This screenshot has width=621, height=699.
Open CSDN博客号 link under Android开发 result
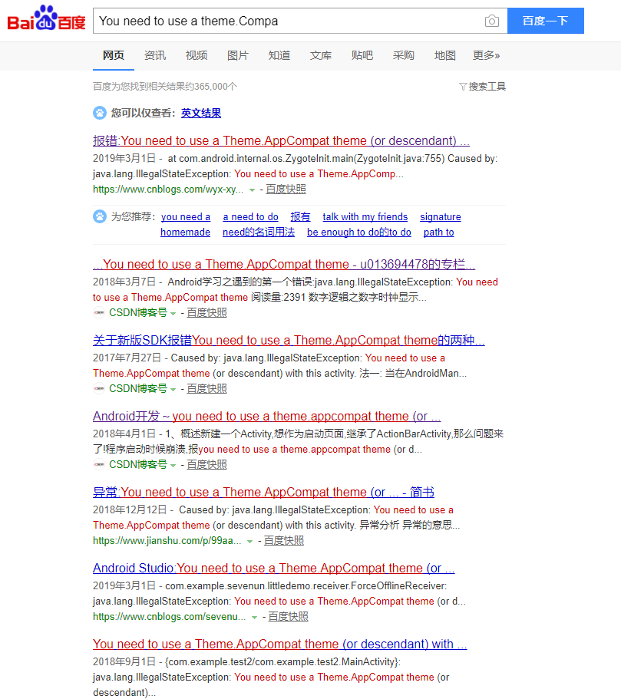[138, 464]
